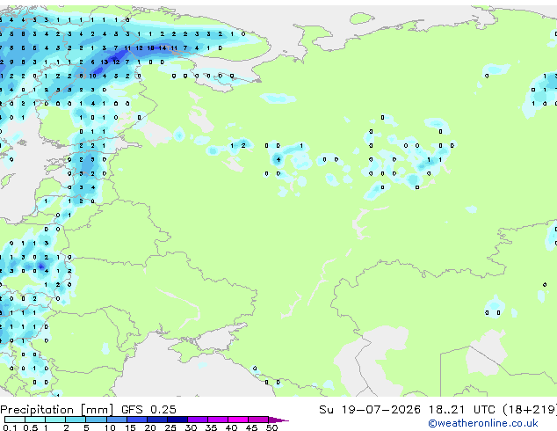Click the 'GFS 0.25' model label
Screen dimensions: 557x431
(x=148, y=410)
